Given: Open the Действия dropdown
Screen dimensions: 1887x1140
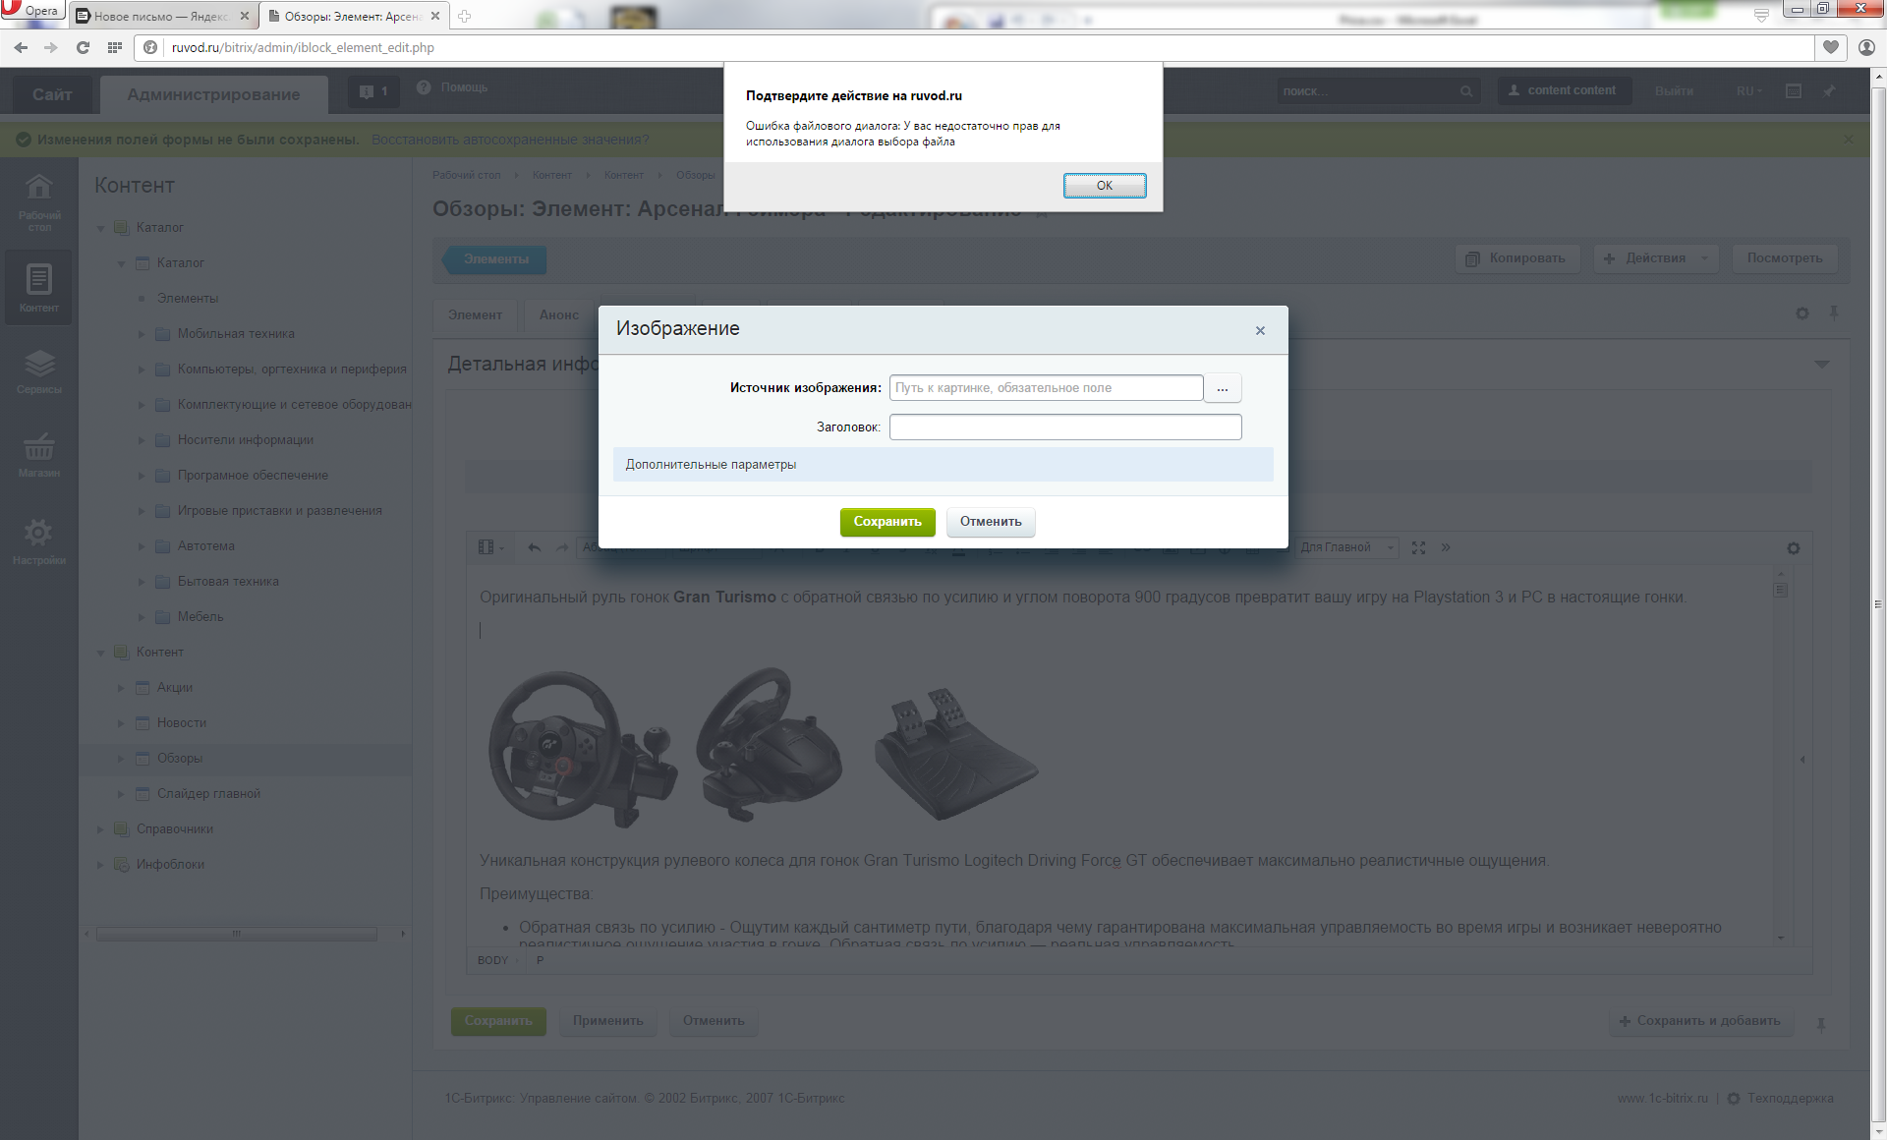Looking at the screenshot, I should click(1656, 258).
